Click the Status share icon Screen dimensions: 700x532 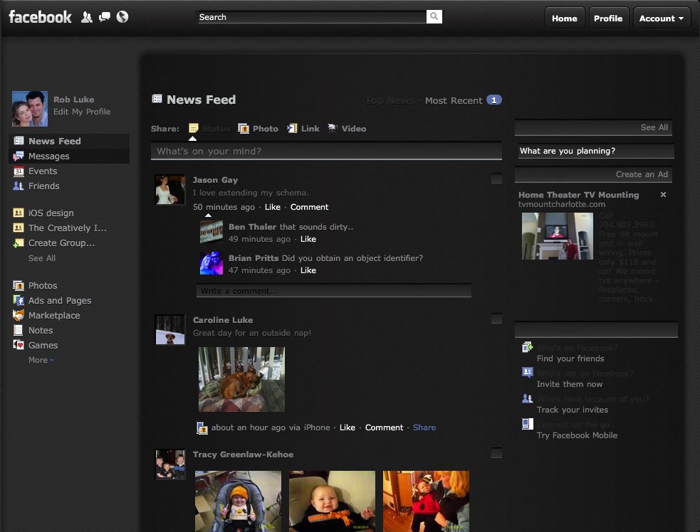pos(193,129)
